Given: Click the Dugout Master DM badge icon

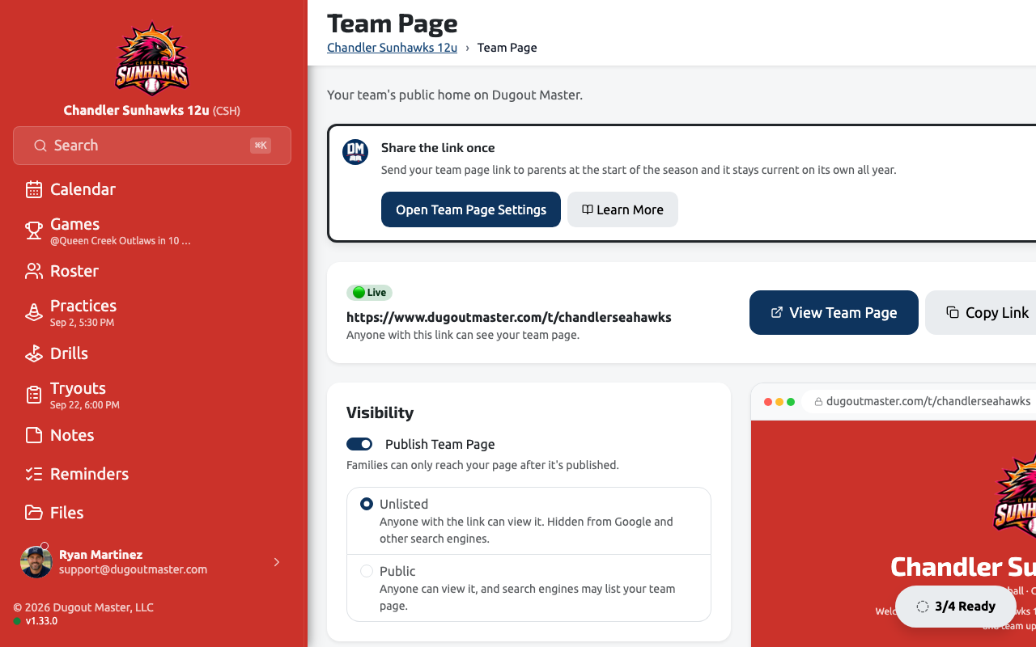Looking at the screenshot, I should click(x=355, y=152).
